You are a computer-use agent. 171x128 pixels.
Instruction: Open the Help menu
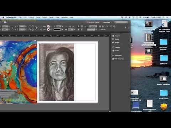click(x=71, y=17)
